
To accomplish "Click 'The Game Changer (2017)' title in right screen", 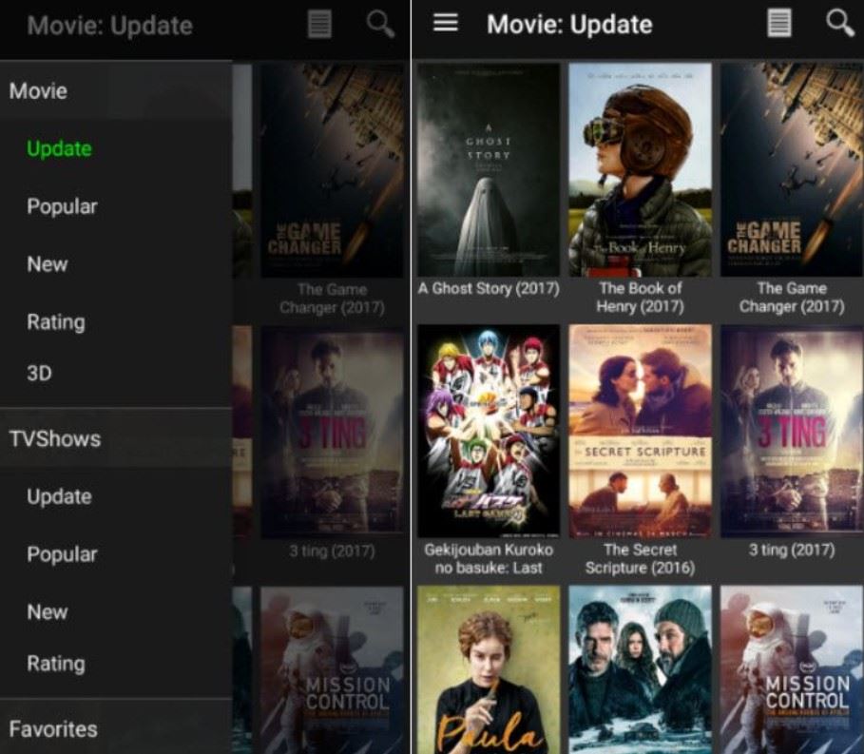I will click(x=792, y=297).
